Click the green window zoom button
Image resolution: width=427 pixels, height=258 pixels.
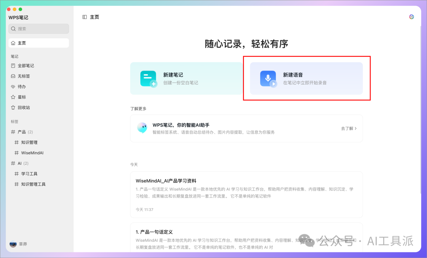(21, 9)
